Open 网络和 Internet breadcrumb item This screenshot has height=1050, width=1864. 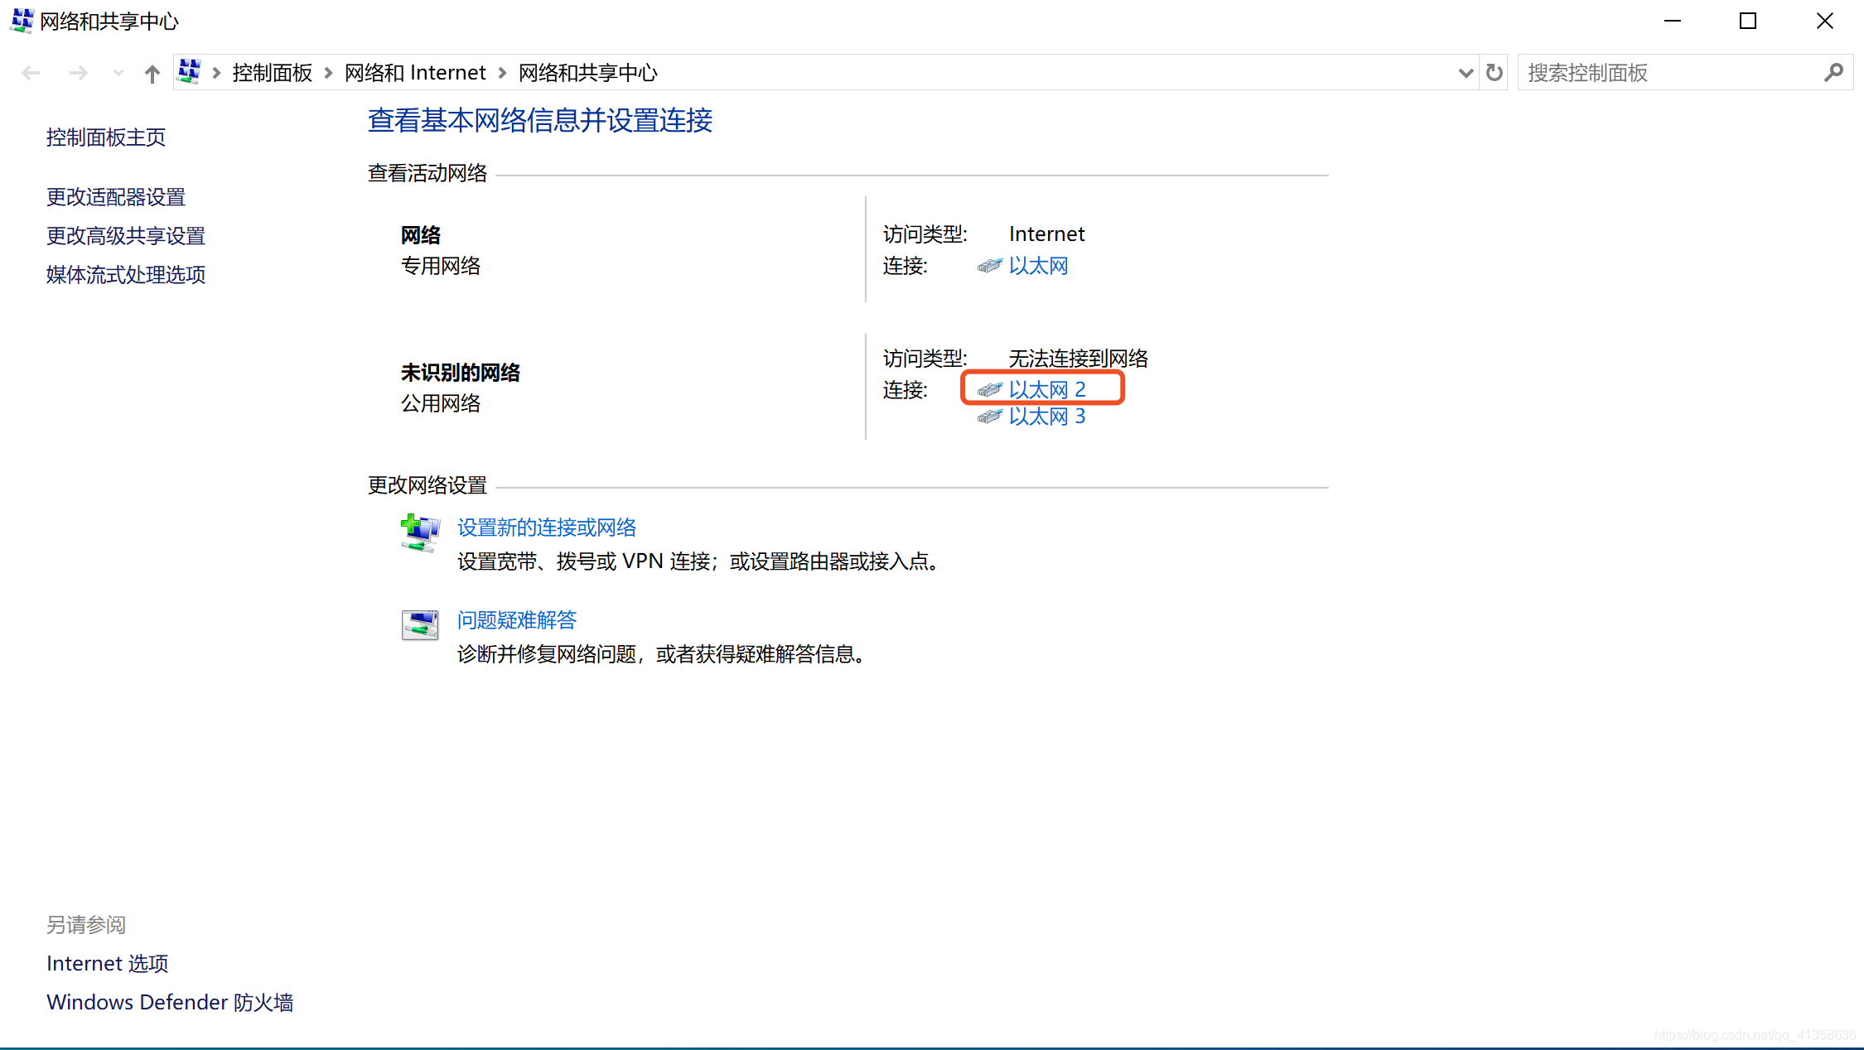pos(415,73)
